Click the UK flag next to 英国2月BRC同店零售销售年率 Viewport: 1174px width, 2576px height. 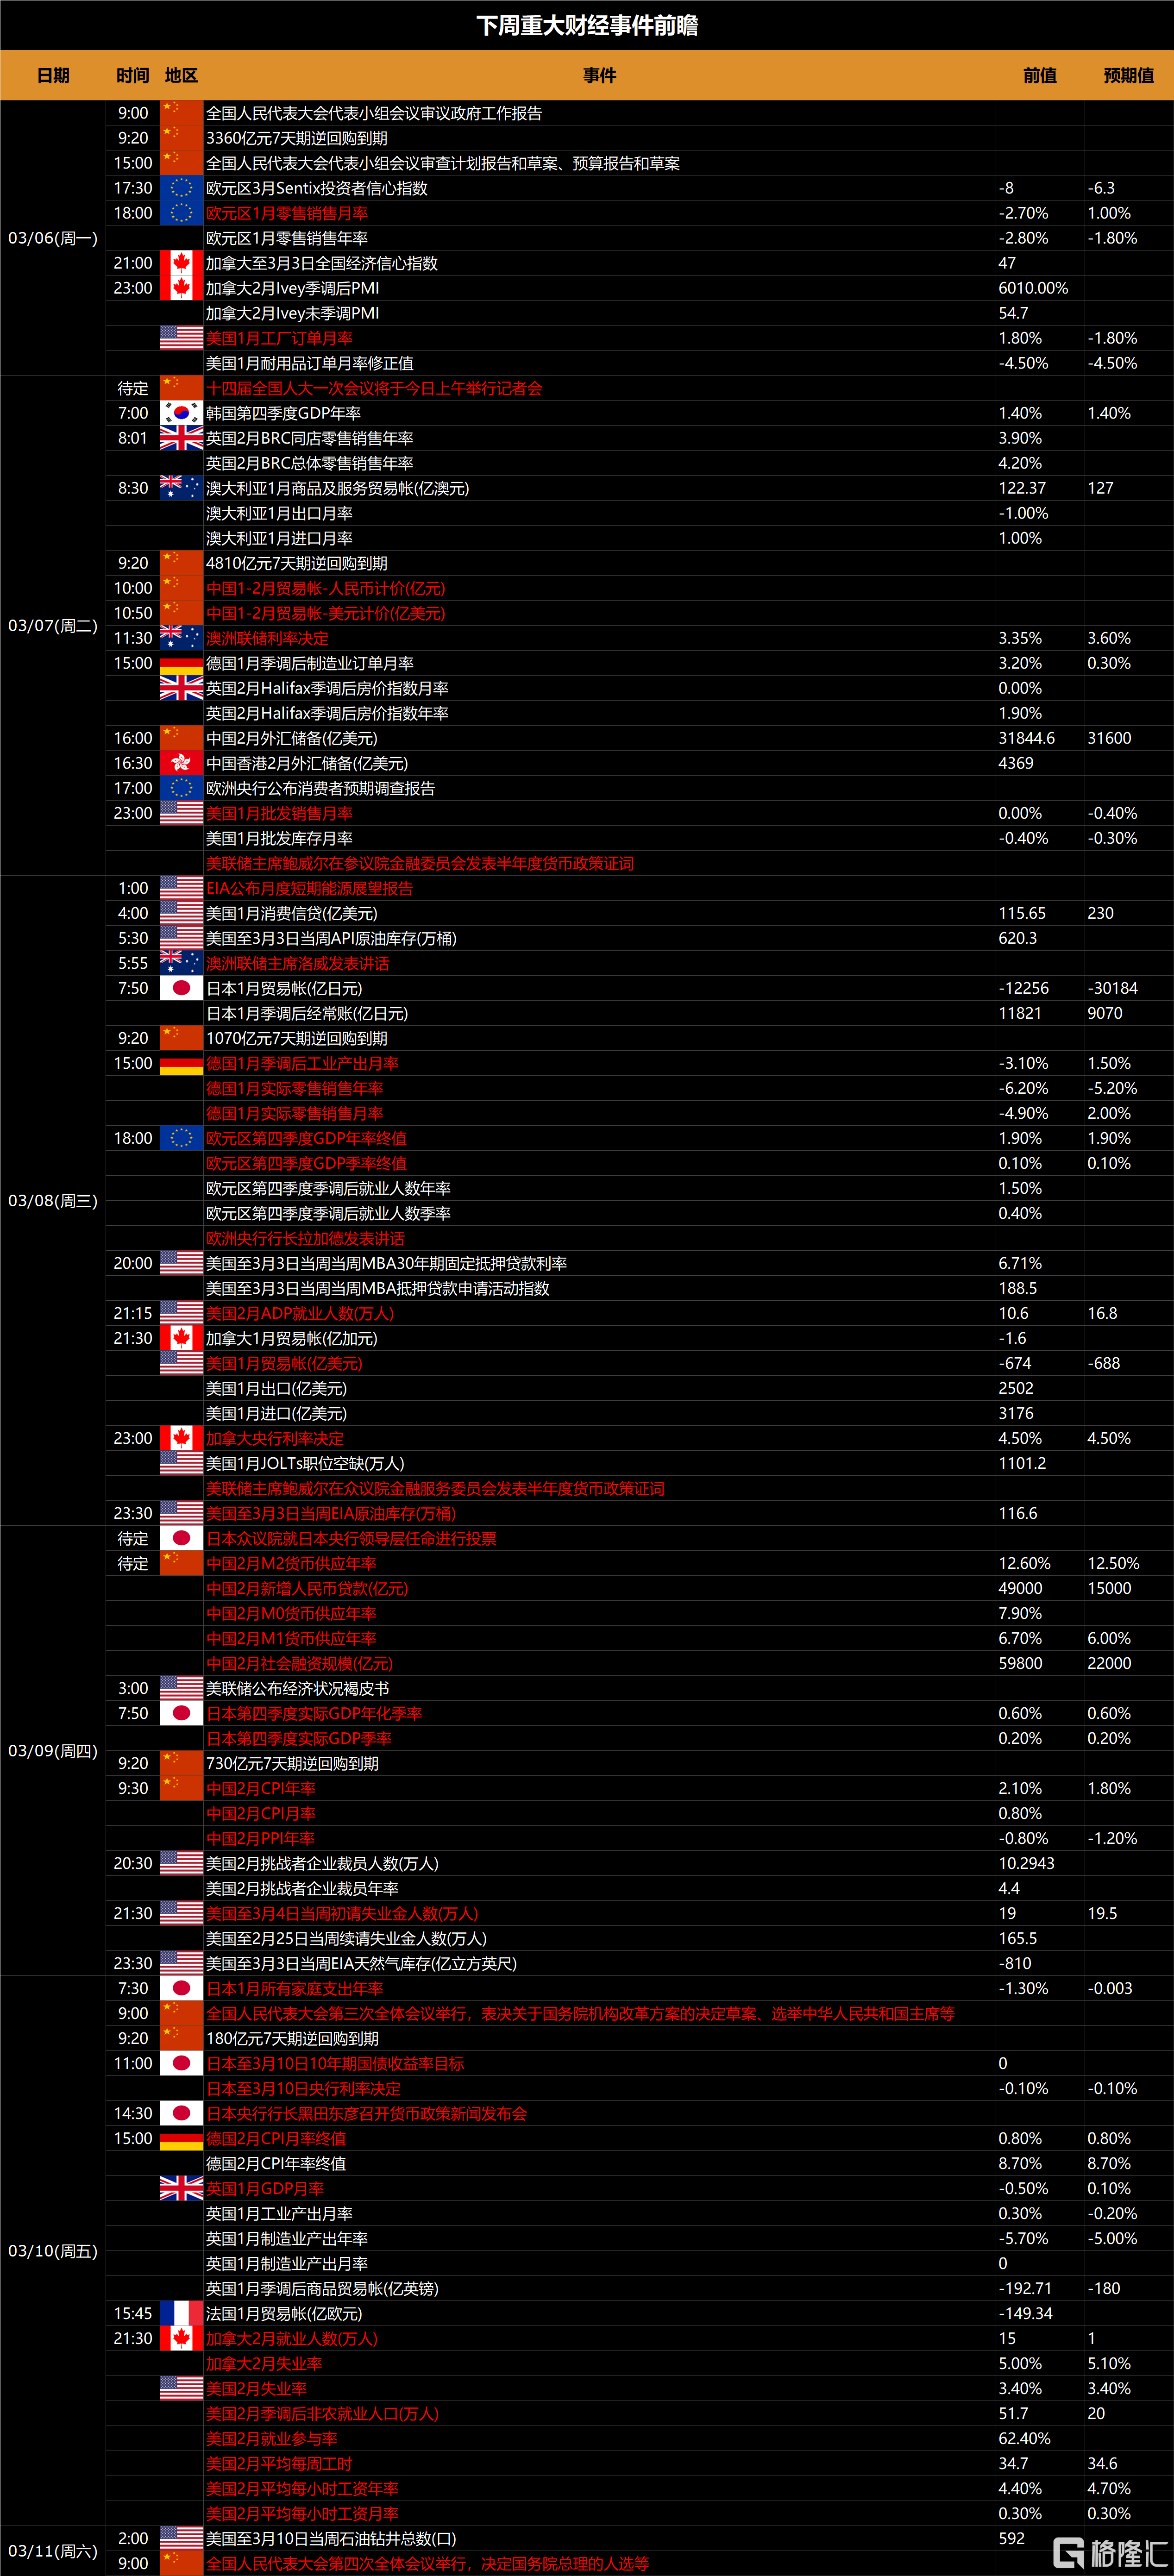(181, 438)
